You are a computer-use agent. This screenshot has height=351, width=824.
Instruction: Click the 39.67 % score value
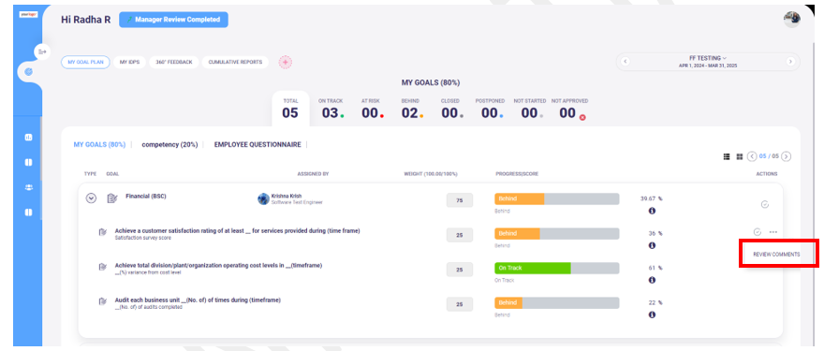tap(651, 198)
